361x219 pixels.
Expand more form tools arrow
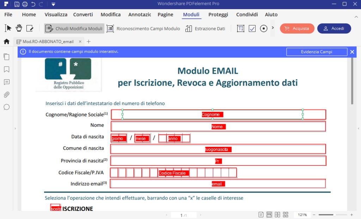pyautogui.click(x=273, y=28)
